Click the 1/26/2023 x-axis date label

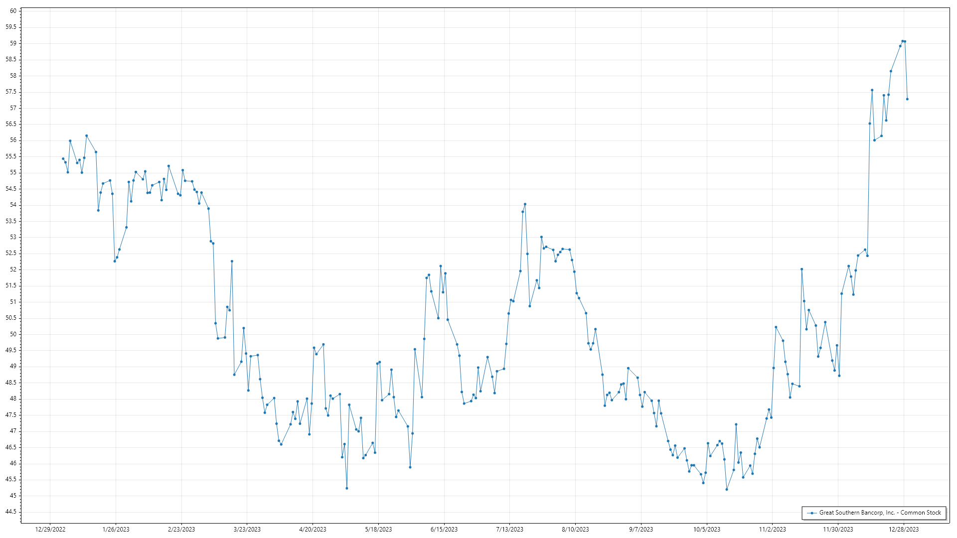point(116,529)
